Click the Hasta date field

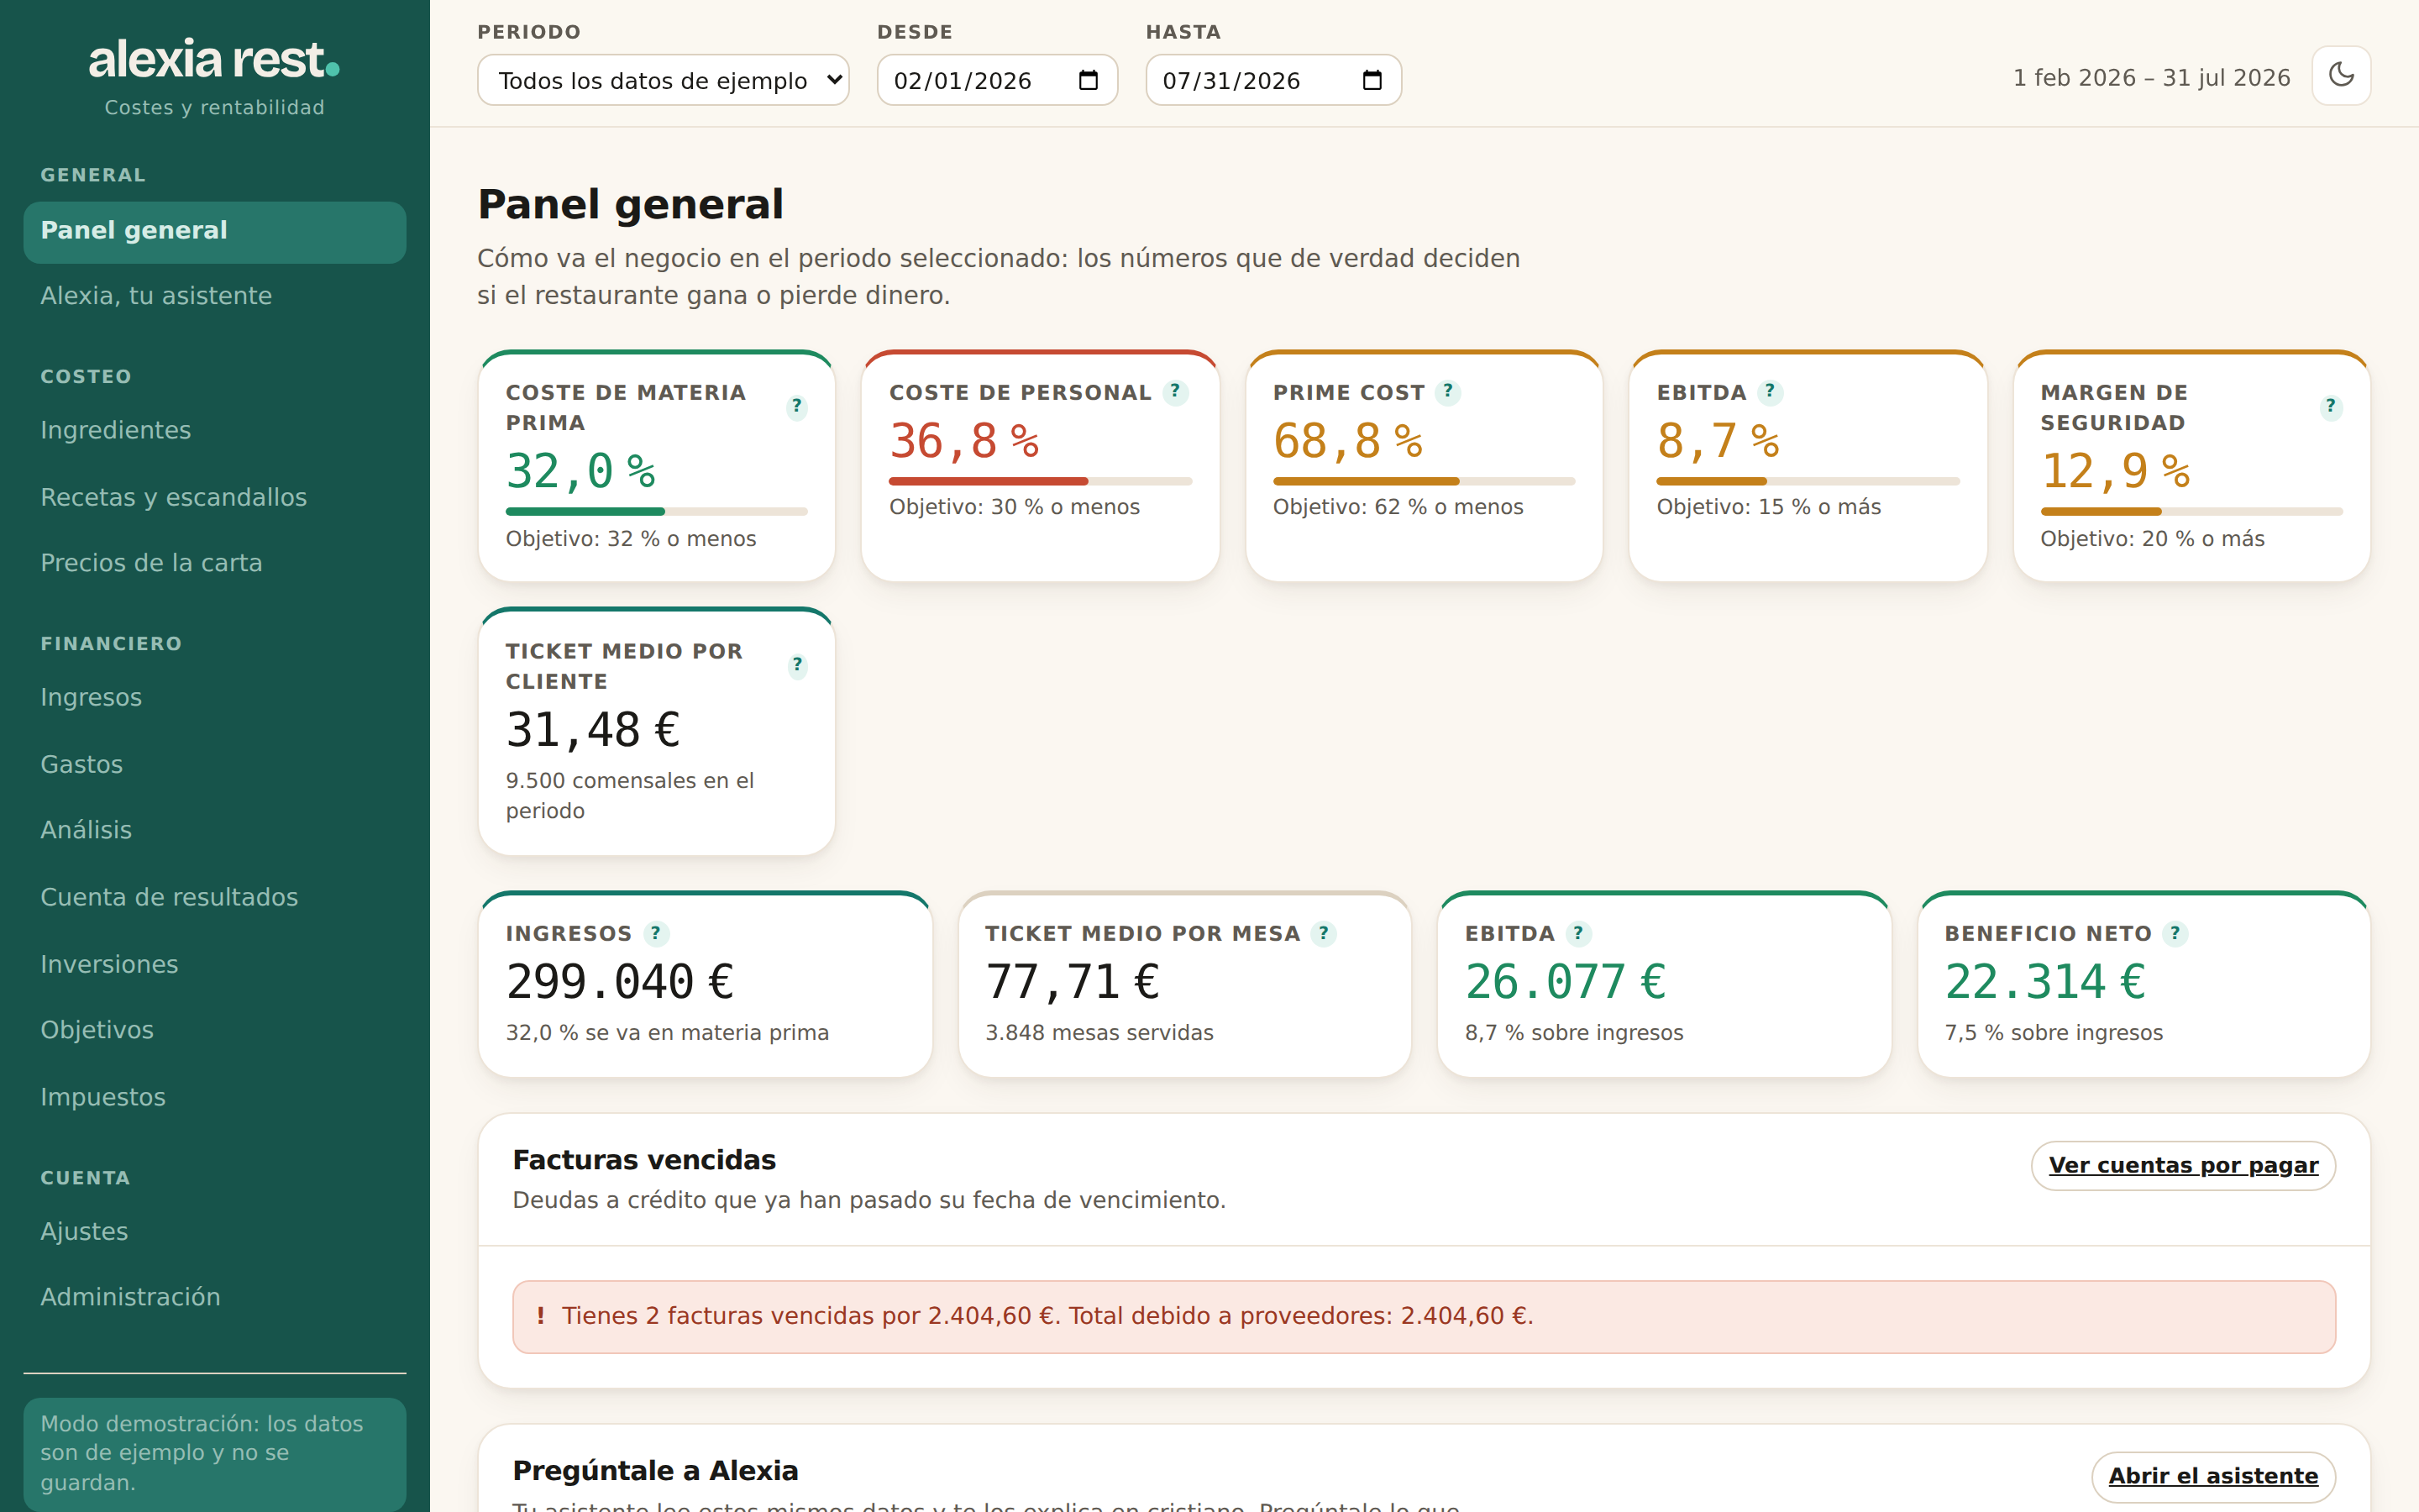tap(1272, 80)
